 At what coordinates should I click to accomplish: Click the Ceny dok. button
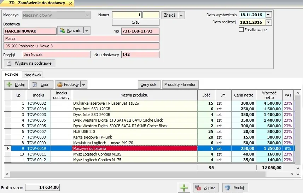coord(149,84)
